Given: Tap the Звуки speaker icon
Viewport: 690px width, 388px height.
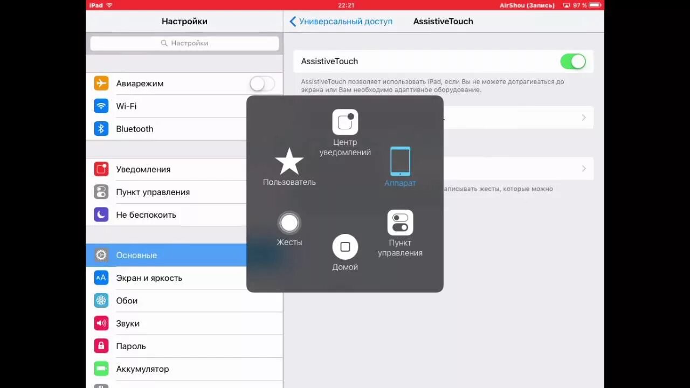Looking at the screenshot, I should (x=101, y=323).
